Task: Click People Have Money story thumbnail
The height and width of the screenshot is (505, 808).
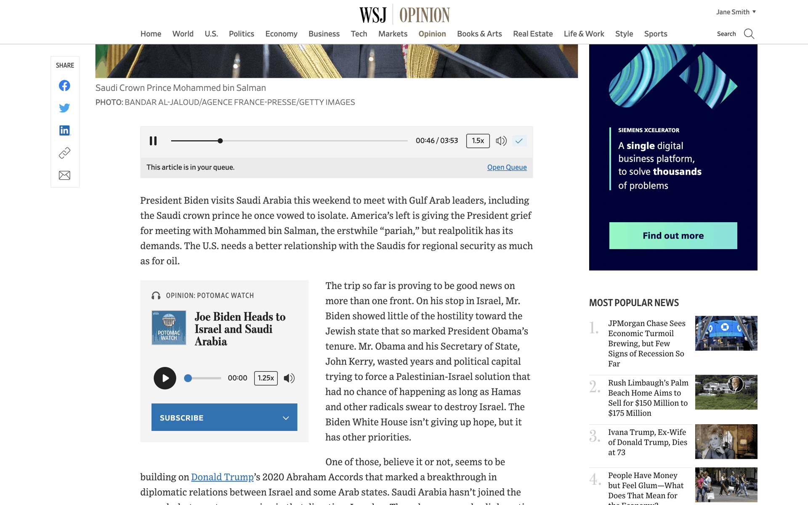Action: coord(726,485)
